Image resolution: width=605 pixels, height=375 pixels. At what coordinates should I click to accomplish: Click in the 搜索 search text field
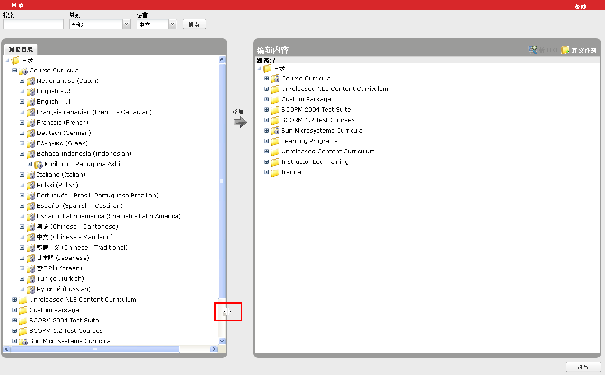(x=33, y=24)
